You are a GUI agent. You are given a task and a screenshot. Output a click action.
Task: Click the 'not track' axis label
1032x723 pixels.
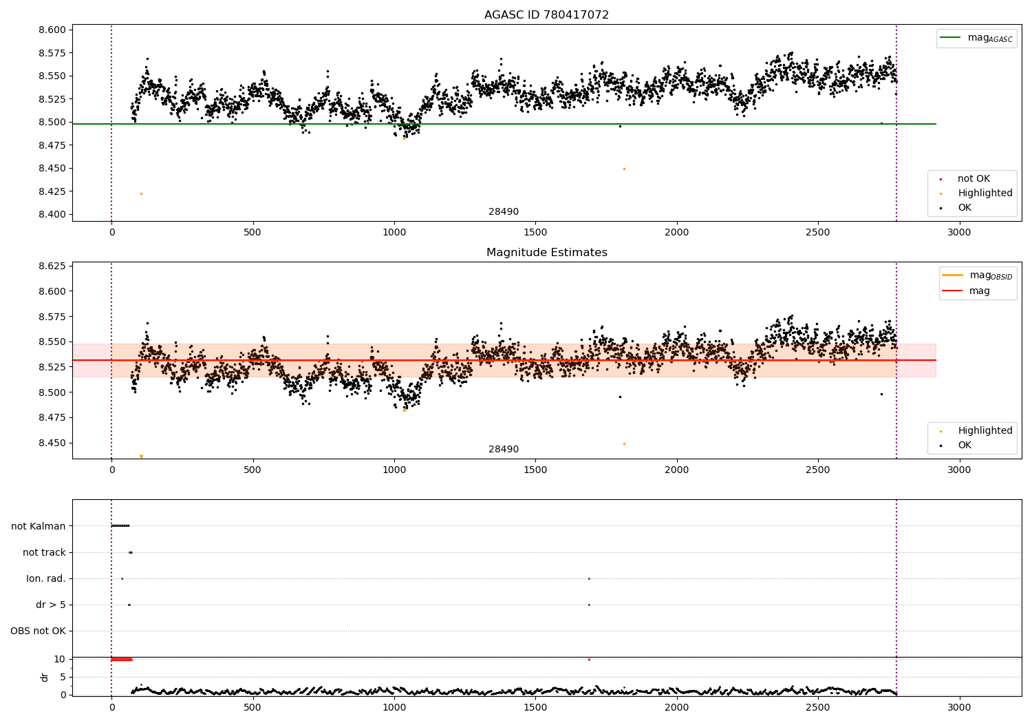pos(44,552)
